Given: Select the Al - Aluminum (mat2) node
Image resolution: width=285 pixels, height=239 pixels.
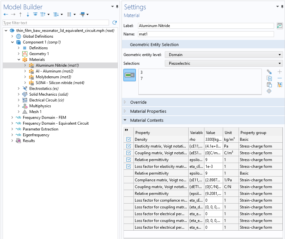Looking at the screenshot, I should click(x=54, y=71).
